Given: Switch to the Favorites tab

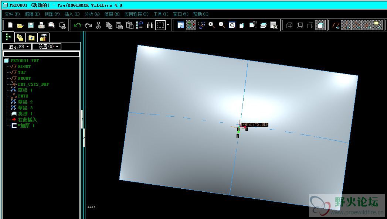Looking at the screenshot, I should (31, 38).
